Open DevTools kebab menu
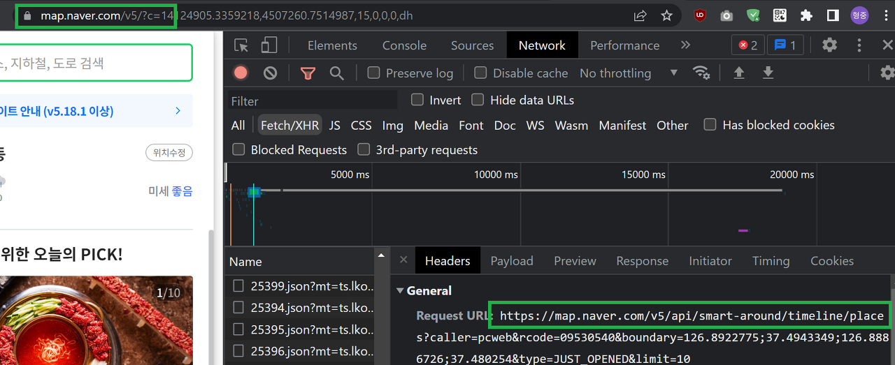Screen dimensions: 895x365 point(859,45)
